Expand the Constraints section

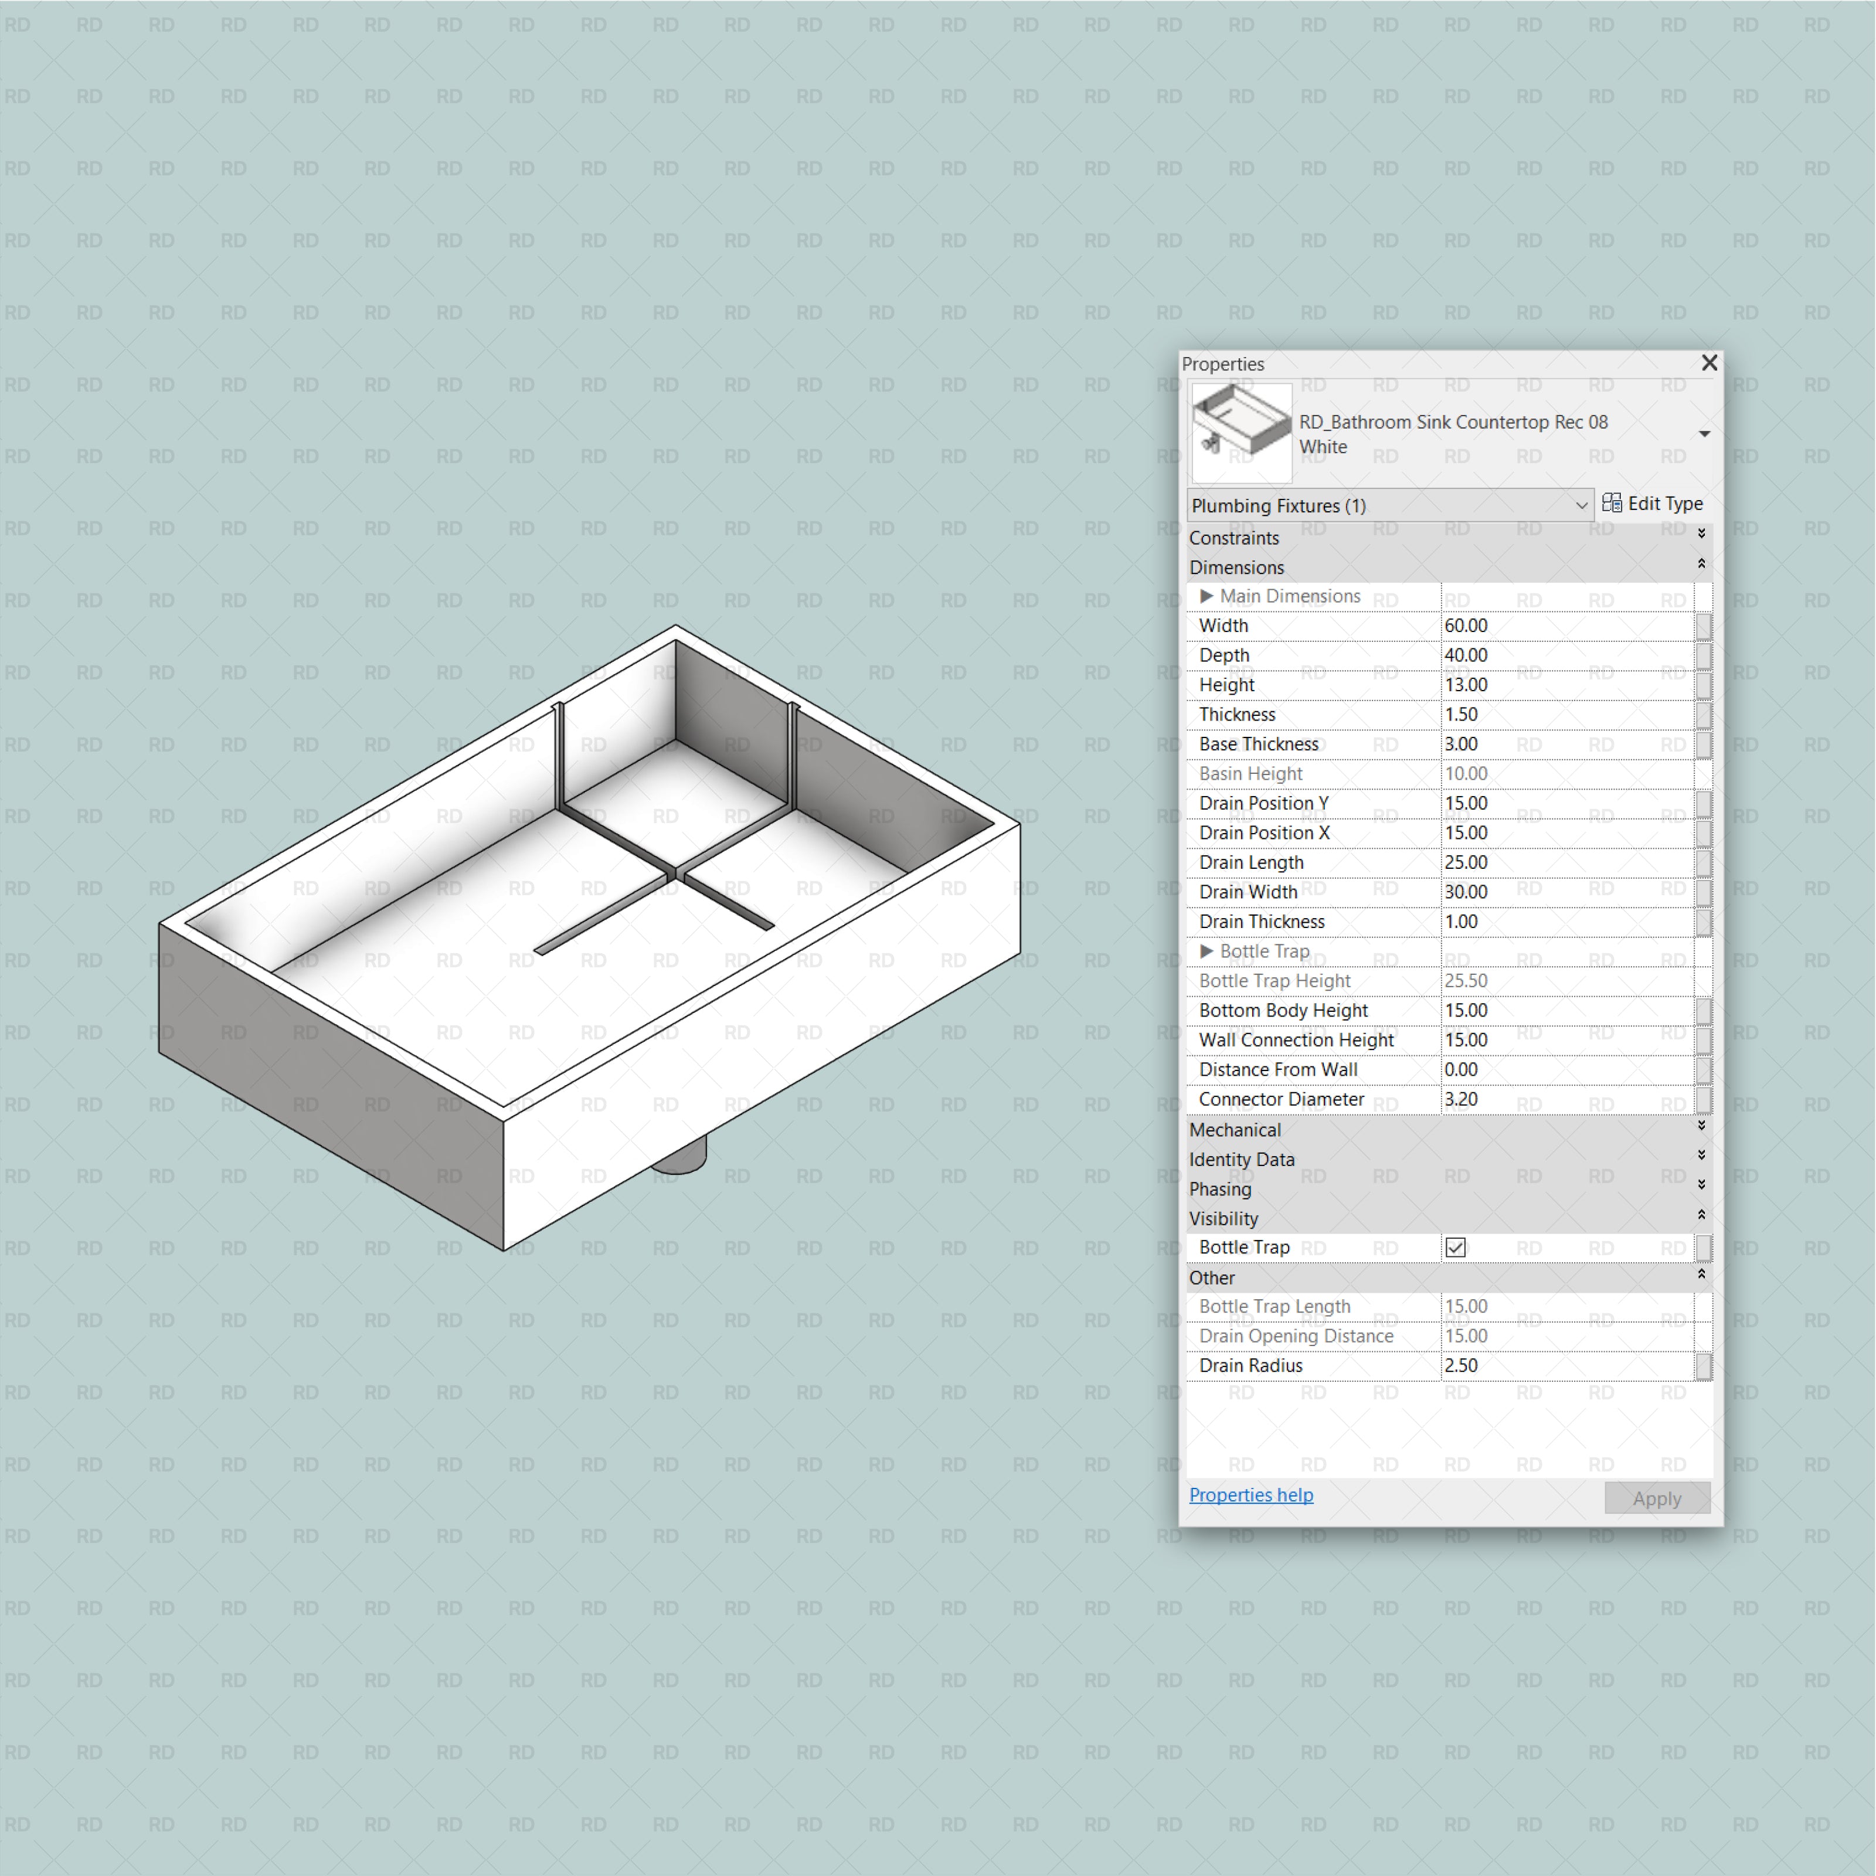click(x=1701, y=534)
